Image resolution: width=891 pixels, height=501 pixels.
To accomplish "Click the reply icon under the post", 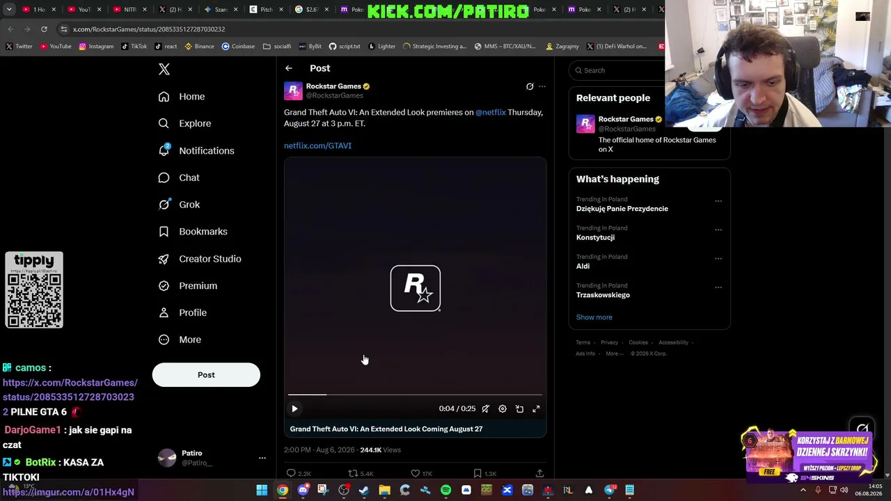I will 292,474.
